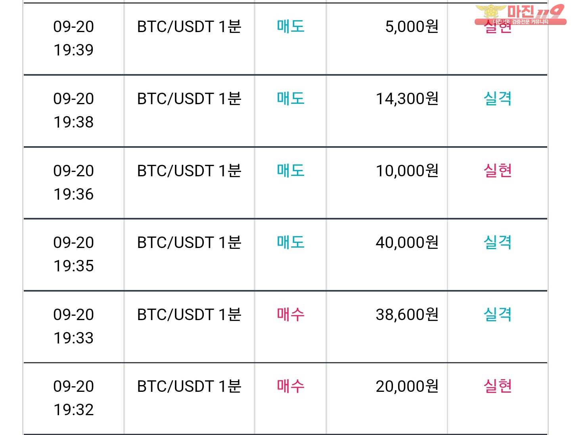Click 매수 label in the 19:33 row
The image size is (571, 435).
click(x=291, y=314)
